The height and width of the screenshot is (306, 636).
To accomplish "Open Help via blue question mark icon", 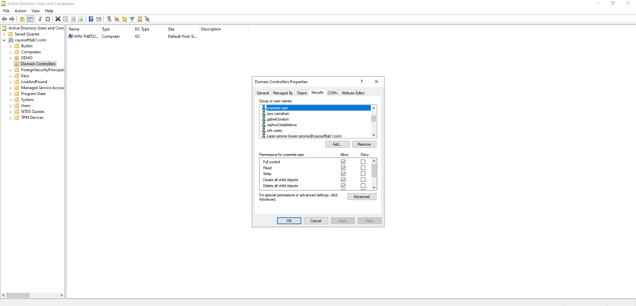I will 91,19.
